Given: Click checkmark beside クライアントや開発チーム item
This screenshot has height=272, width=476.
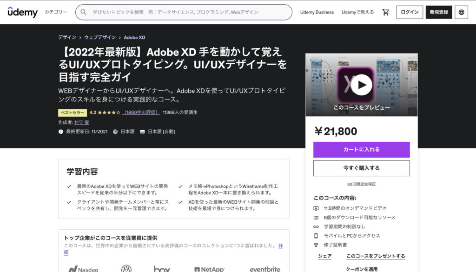Looking at the screenshot, I should pos(69,202).
